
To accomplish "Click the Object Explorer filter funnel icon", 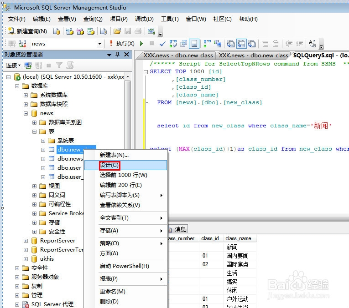I will click(x=59, y=65).
